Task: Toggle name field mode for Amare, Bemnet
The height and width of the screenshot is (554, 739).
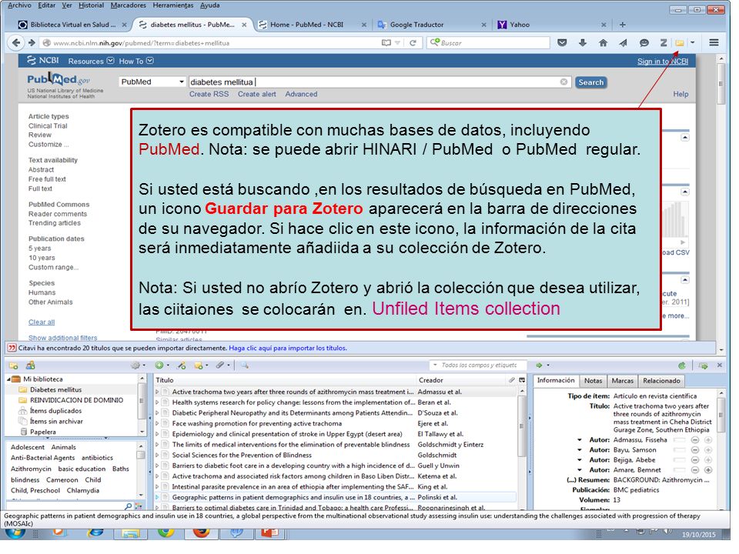Action: pos(679,470)
